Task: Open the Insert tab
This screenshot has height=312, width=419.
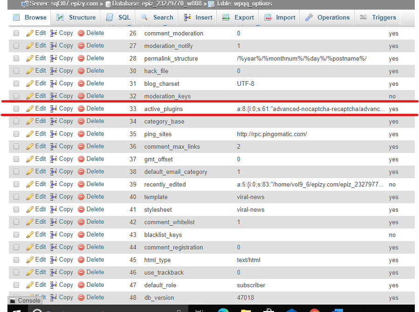Action: pos(198,17)
